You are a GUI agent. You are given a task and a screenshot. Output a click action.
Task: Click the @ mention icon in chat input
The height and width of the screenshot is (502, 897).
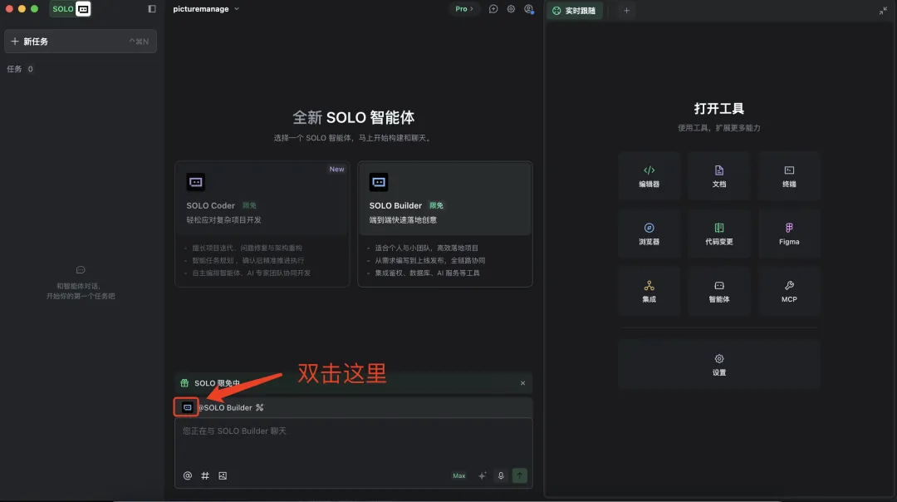click(187, 475)
